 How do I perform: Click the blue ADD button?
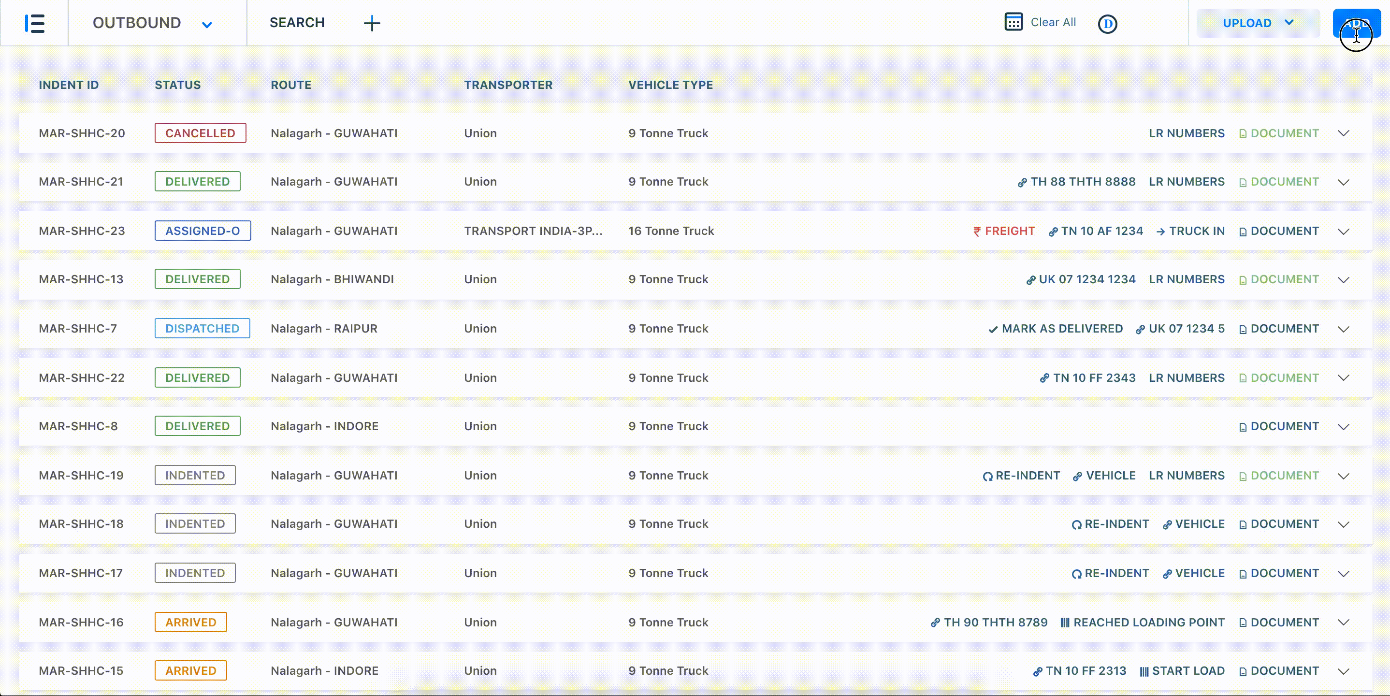pos(1356,23)
